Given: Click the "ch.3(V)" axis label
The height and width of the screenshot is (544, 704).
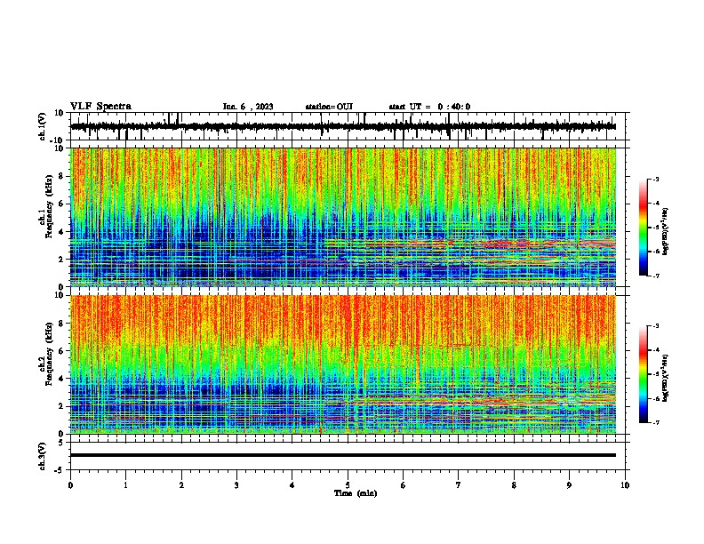Looking at the screenshot, I should point(42,456).
